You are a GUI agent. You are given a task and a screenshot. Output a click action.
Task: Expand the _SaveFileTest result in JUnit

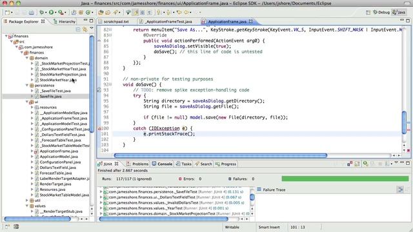pos(101,192)
